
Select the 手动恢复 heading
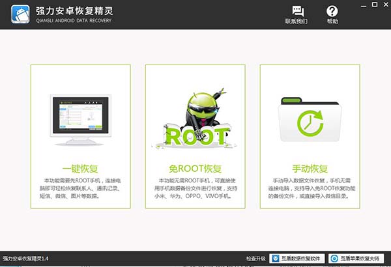tap(310, 169)
